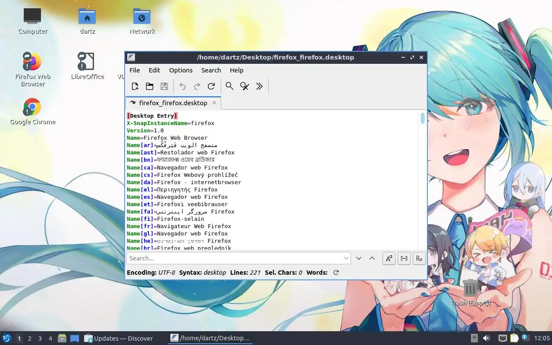Click the Encoding: UTF-8 status label

(151, 273)
